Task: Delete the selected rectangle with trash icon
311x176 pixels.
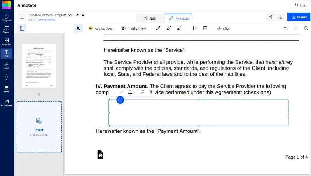Action: pos(151,92)
